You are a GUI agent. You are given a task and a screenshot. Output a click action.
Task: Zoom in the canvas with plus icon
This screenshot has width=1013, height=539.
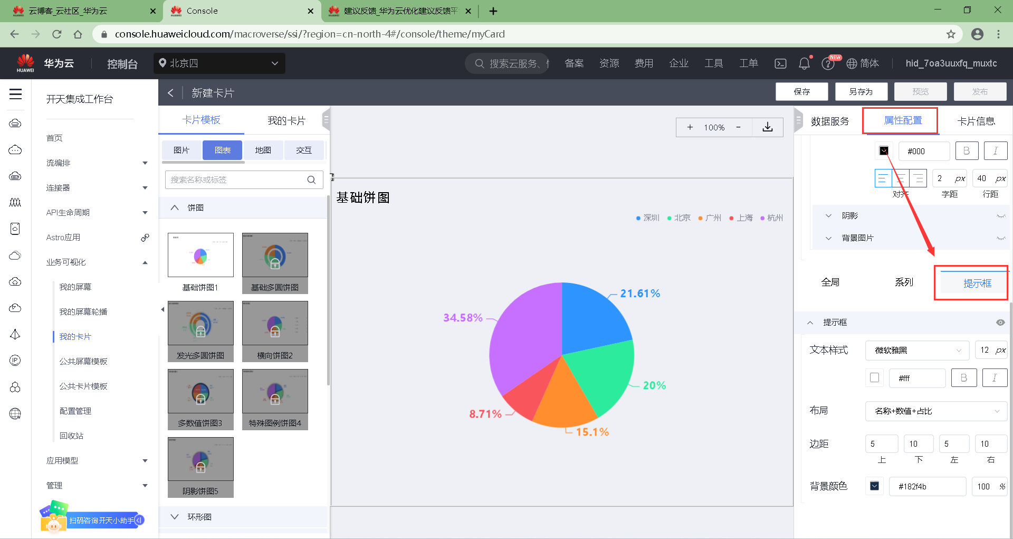click(690, 127)
